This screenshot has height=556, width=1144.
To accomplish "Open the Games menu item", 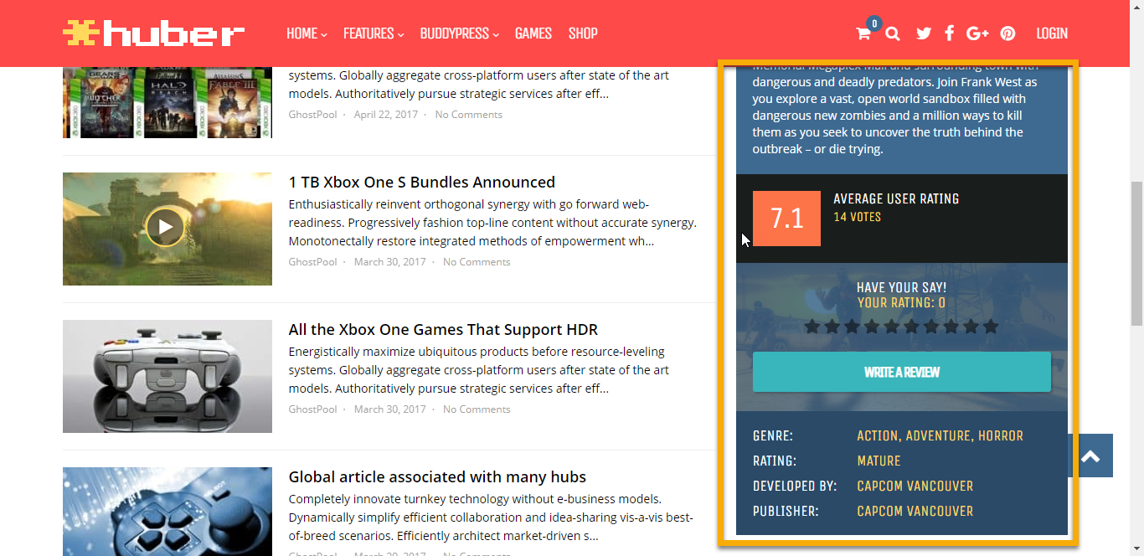I will coord(533,33).
